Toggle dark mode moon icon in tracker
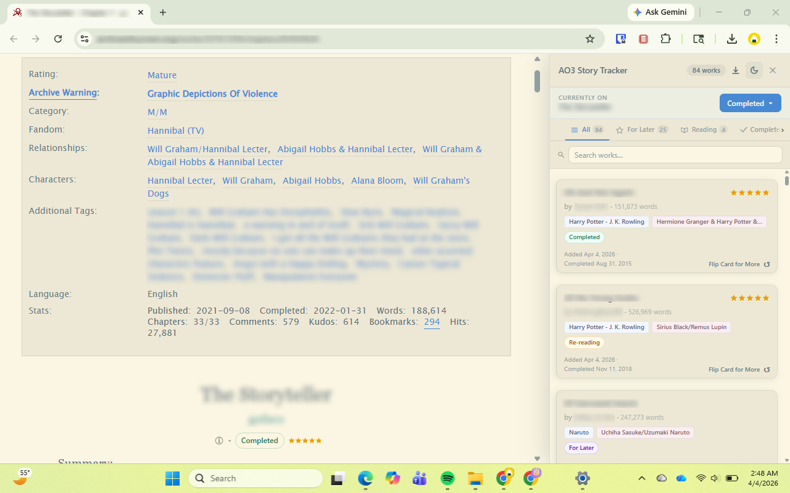Image resolution: width=790 pixels, height=493 pixels. click(754, 70)
